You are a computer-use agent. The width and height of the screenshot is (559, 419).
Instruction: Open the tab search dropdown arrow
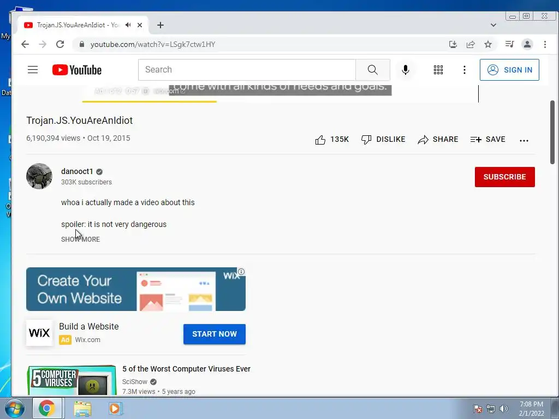click(x=493, y=25)
